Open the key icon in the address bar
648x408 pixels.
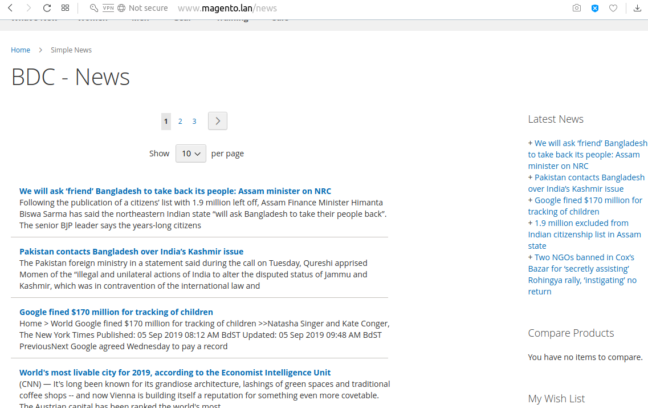point(93,8)
